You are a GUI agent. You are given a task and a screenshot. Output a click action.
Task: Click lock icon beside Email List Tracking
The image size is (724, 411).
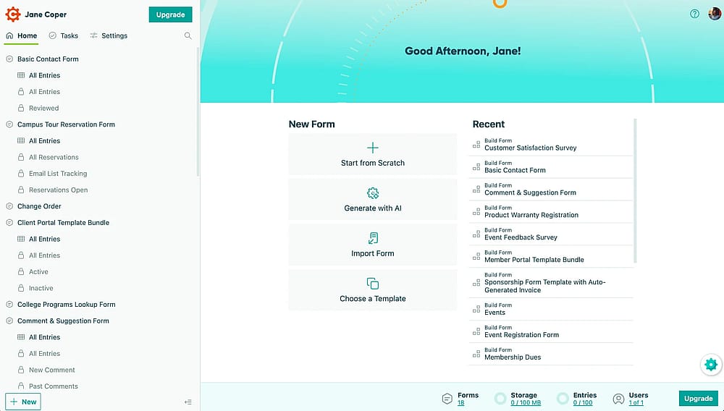pyautogui.click(x=21, y=174)
